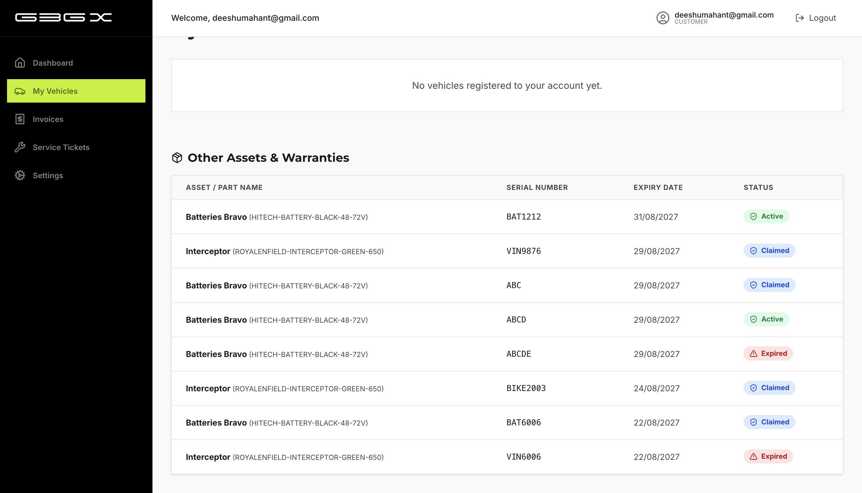Select My Vehicles in the sidebar

point(76,91)
